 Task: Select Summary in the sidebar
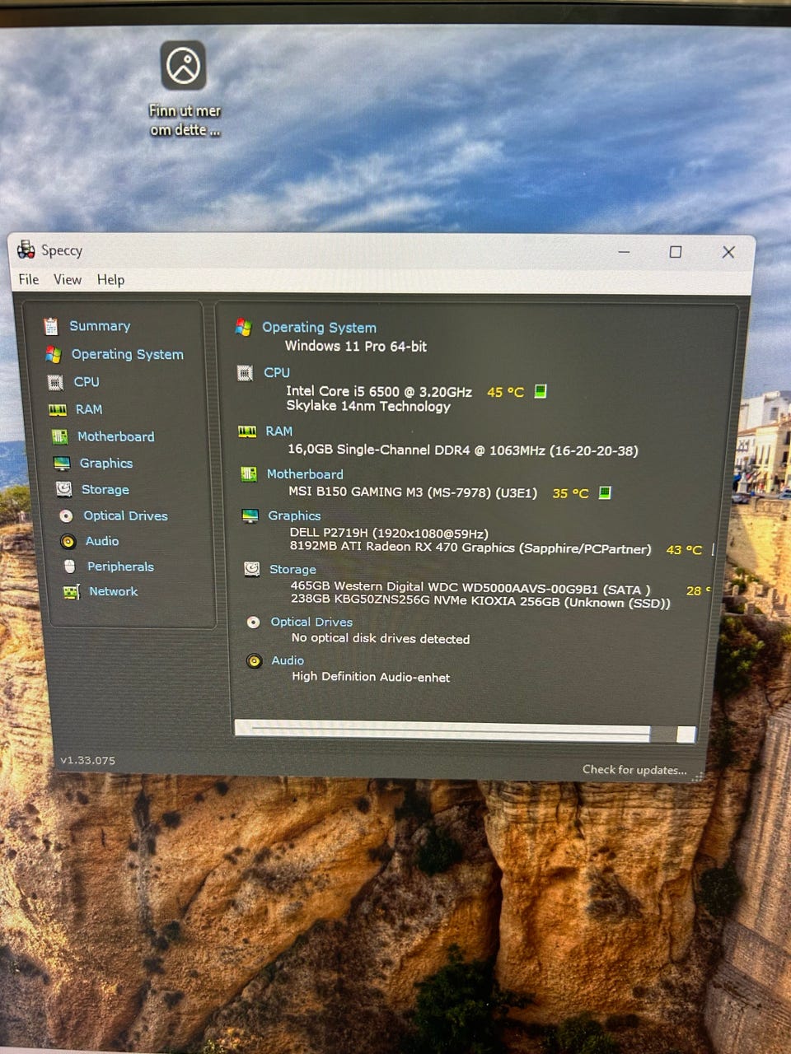[x=100, y=326]
